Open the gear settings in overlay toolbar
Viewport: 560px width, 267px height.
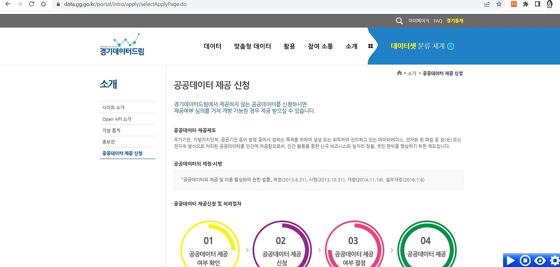click(554, 260)
